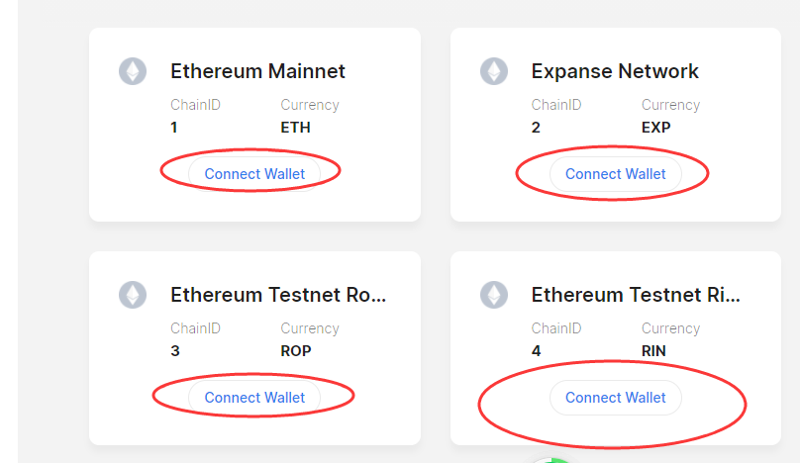Click the Ethereum Testnet Rinkeby logo icon
This screenshot has height=463, width=800.
click(x=494, y=295)
